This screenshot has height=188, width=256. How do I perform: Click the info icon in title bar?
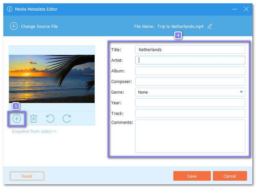10,9
